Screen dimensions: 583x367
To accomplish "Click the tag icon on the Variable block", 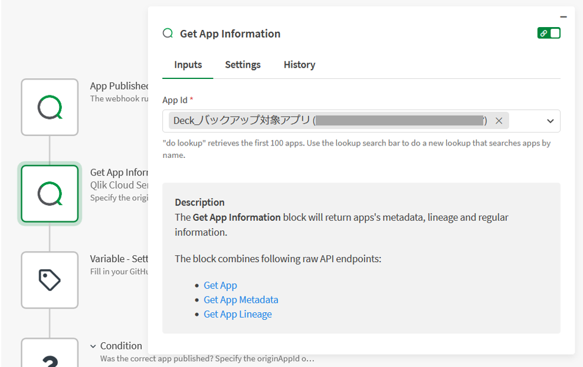I will 50,280.
